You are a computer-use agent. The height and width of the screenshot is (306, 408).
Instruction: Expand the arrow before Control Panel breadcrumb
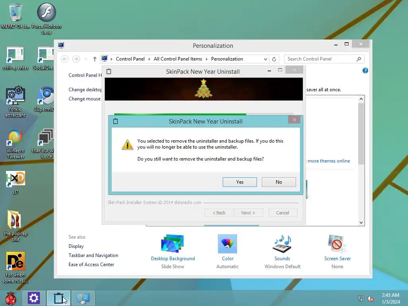coord(112,59)
